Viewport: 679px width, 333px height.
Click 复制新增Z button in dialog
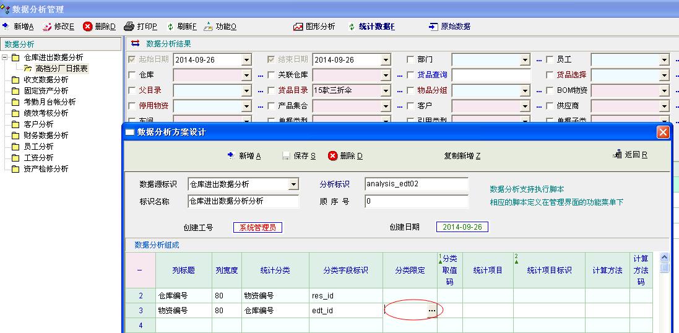(462, 156)
